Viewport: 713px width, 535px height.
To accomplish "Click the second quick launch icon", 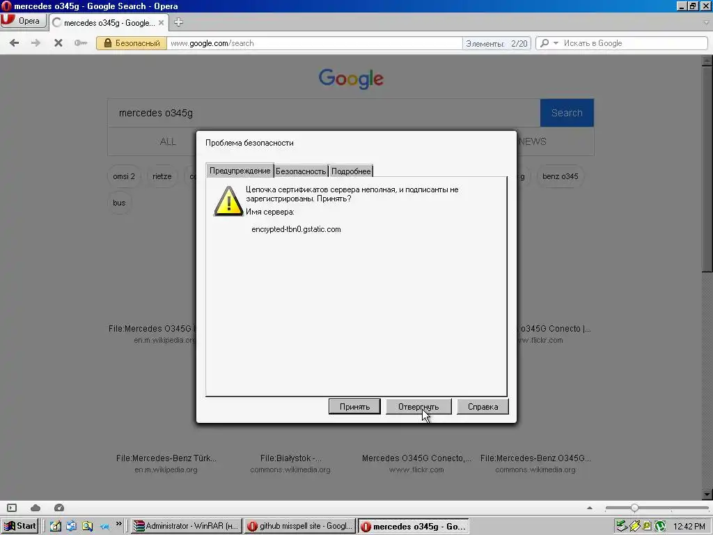I will click(x=72, y=527).
